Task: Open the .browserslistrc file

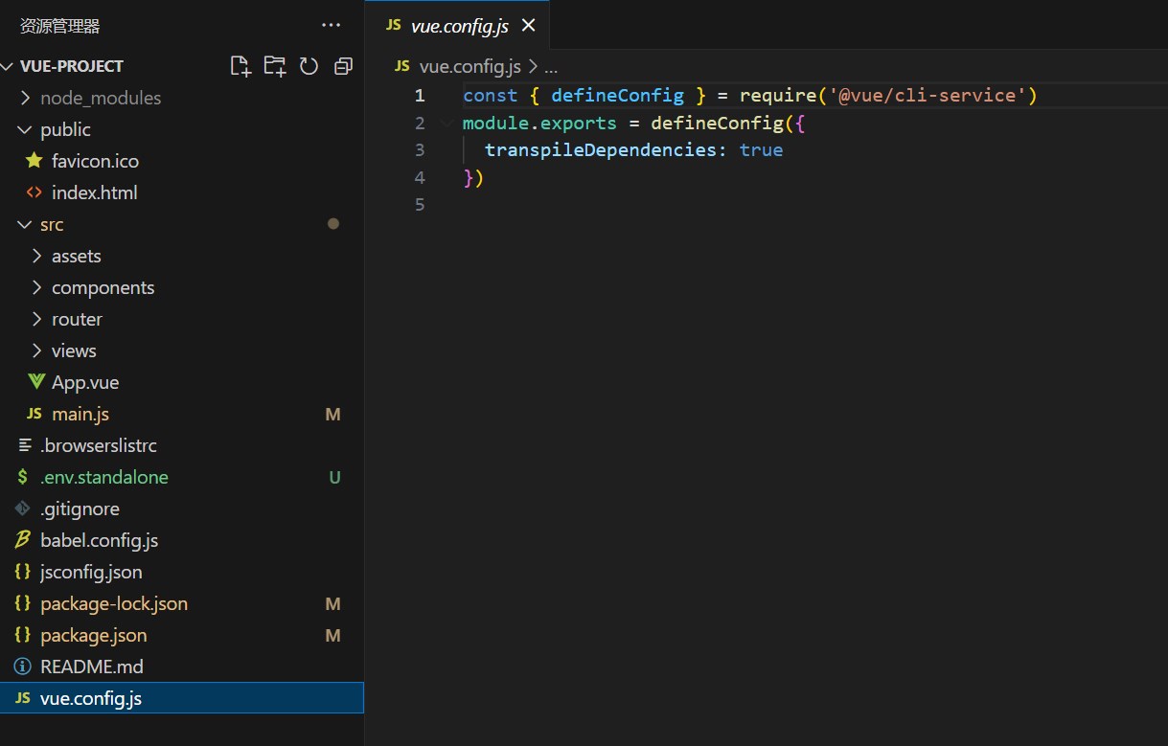Action: pyautogui.click(x=98, y=445)
